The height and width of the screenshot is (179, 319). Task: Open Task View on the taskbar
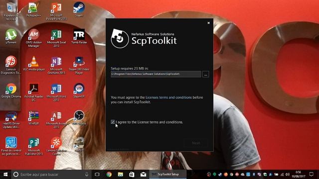97,175
